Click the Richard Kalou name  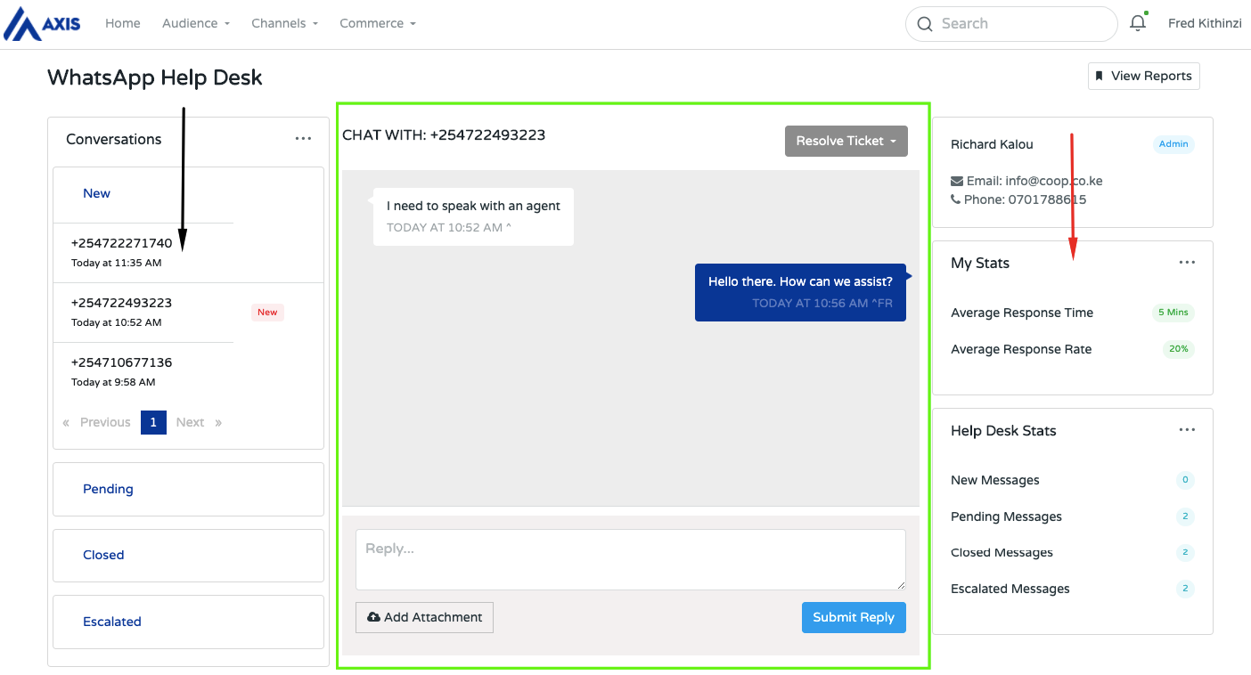point(992,144)
